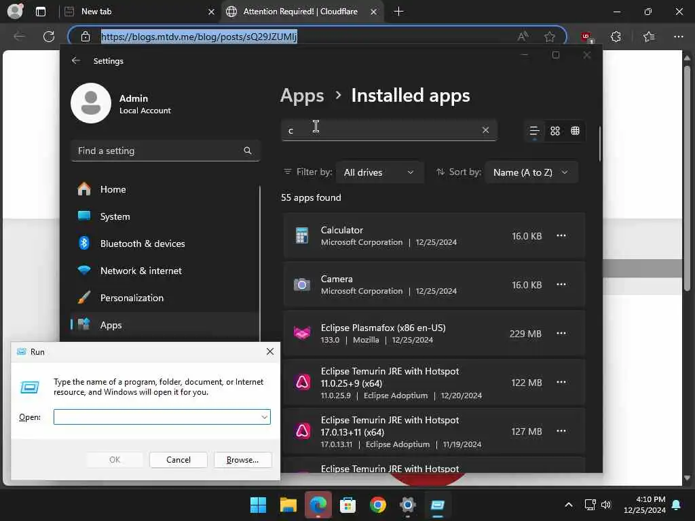Go to System in Settings sidebar
This screenshot has width=695, height=521.
(x=165, y=216)
